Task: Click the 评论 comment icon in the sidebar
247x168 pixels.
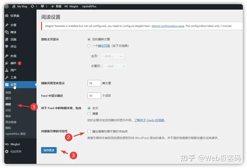Action: pyautogui.click(x=7, y=46)
